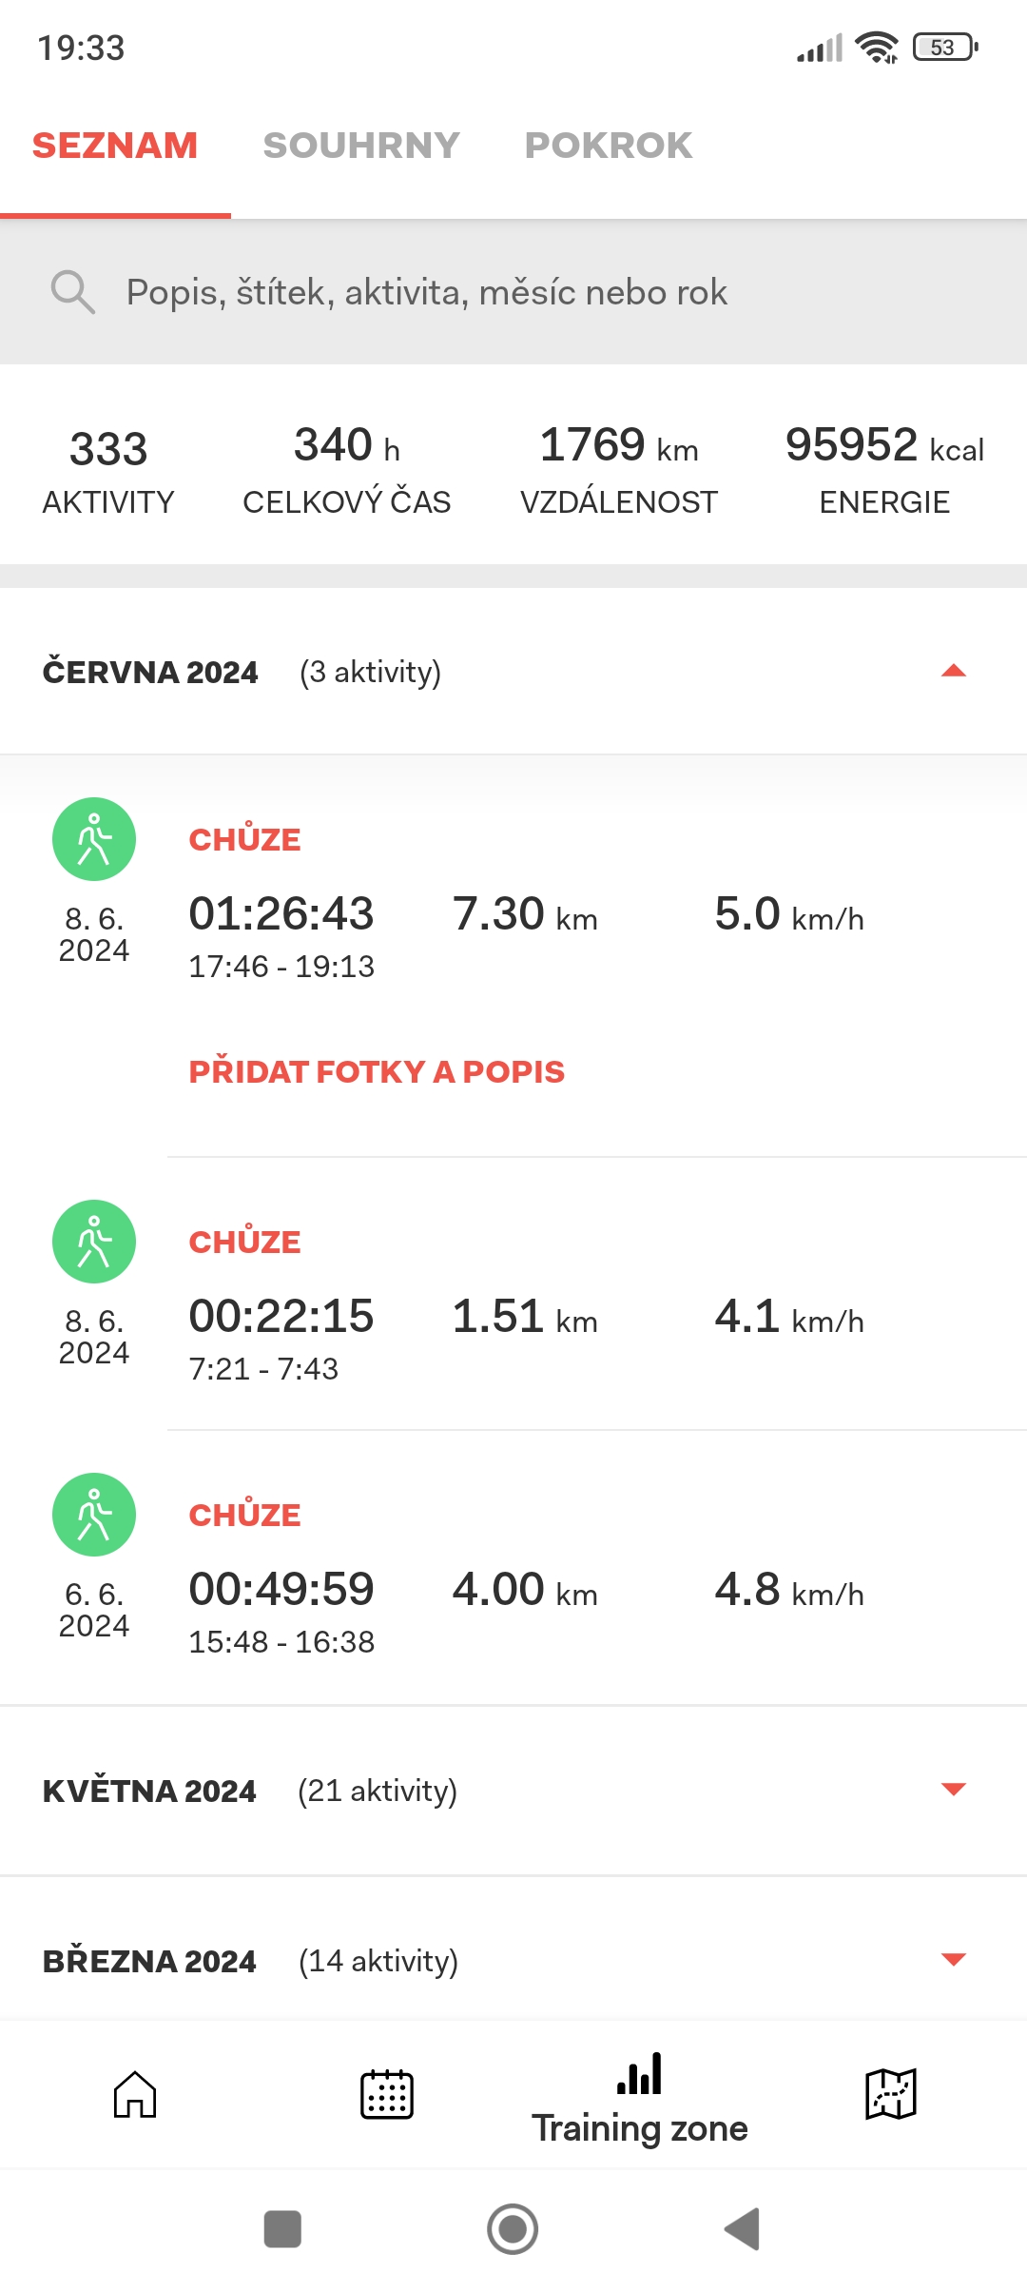Open the 4.00 km walk activity

click(x=525, y=1590)
